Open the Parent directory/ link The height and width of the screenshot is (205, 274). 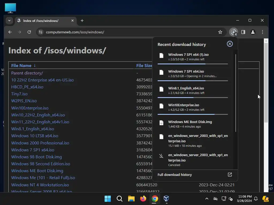click(x=27, y=73)
